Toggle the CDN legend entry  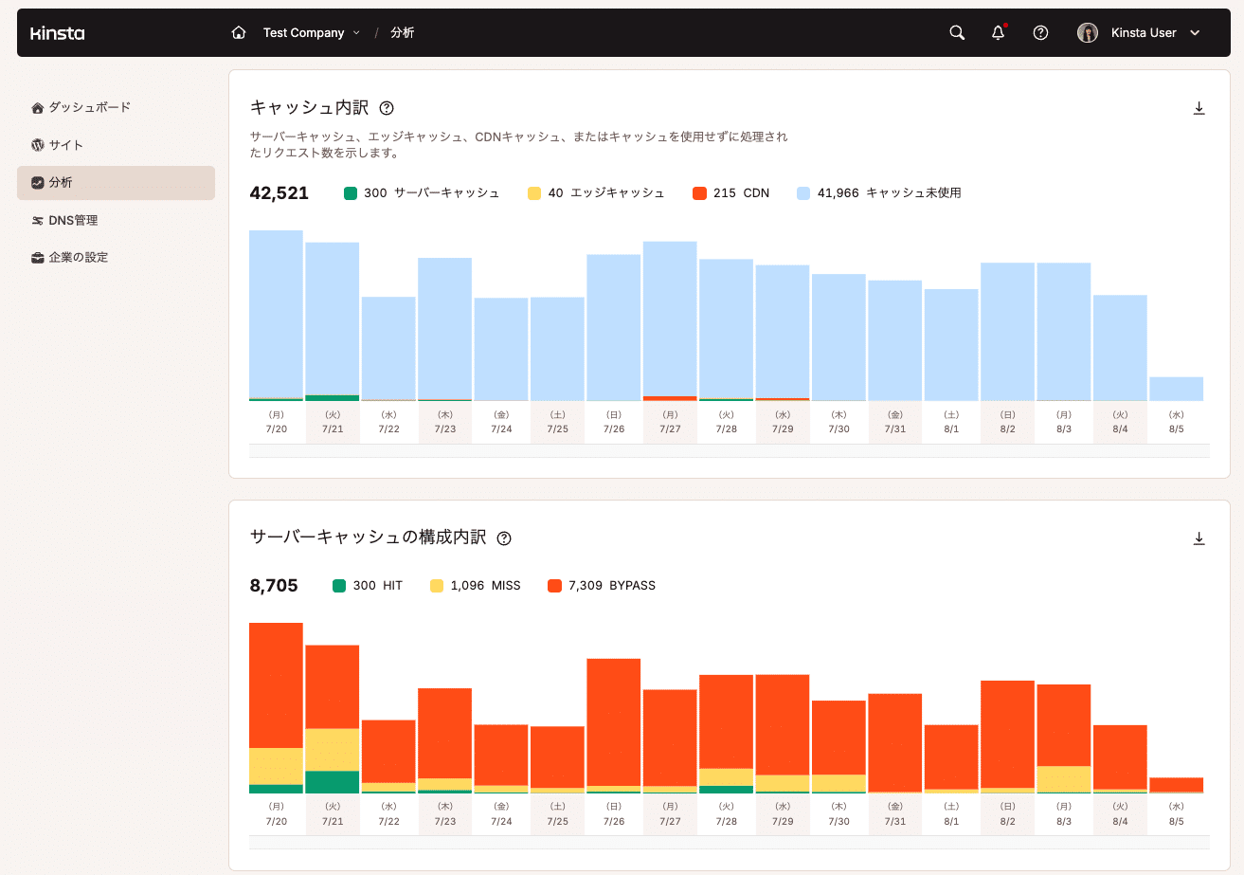(730, 192)
